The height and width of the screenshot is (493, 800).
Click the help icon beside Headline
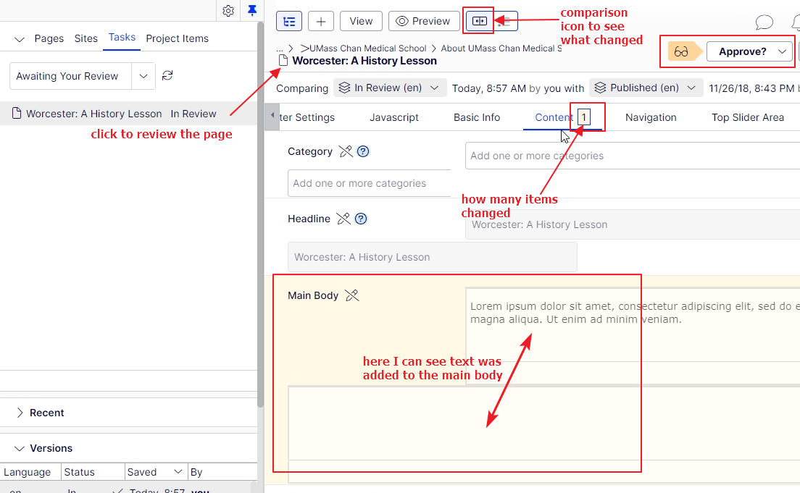[x=361, y=219]
